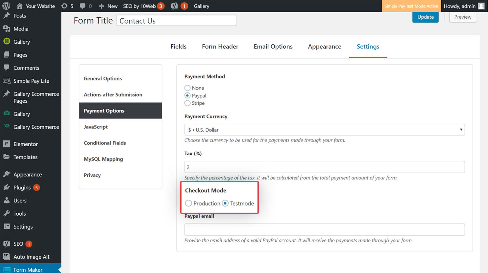Click the Templates folder icon

pos(7,157)
